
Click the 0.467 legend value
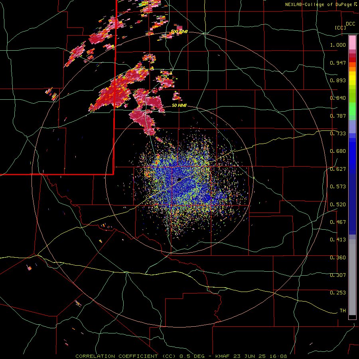338,222
